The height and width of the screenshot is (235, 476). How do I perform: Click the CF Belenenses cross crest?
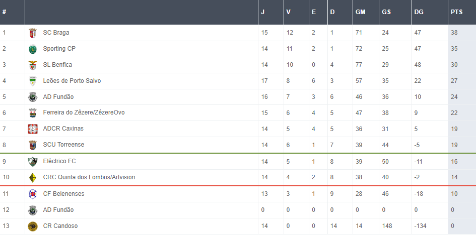point(33,194)
